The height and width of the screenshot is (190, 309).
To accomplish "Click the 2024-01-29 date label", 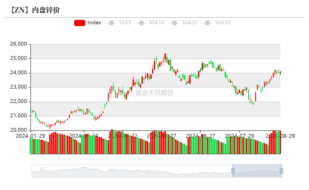I will (x=31, y=136).
